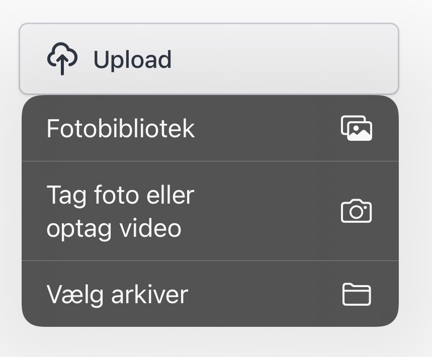Image resolution: width=432 pixels, height=357 pixels.
Task: Open Fotobibliotek from the popup menu
Action: tap(210, 128)
